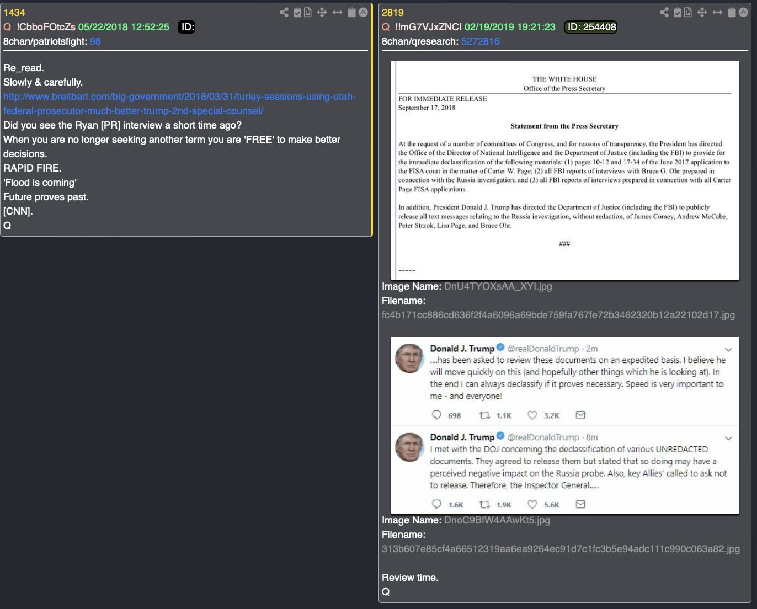This screenshot has height=609, width=757.
Task: Click the horizontal double-arrow icon on post 2819
Action: click(717, 12)
